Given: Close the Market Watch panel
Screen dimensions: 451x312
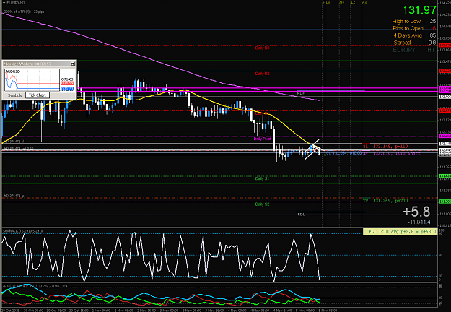Looking at the screenshot, I should point(72,64).
